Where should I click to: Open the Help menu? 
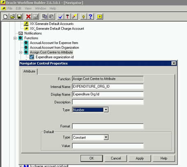53,8
